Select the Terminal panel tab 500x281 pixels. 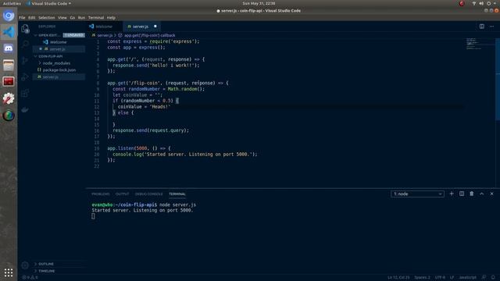pyautogui.click(x=177, y=194)
